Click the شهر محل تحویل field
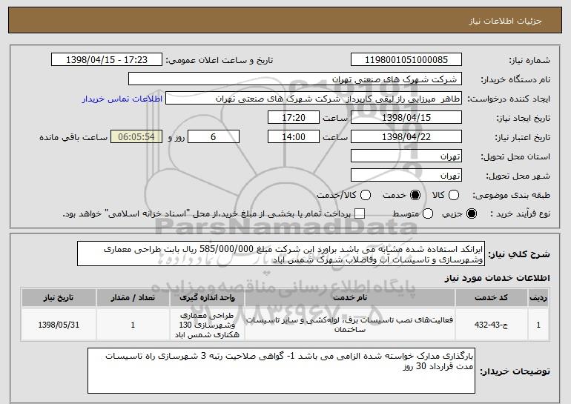The height and width of the screenshot is (404, 571). click(x=406, y=176)
